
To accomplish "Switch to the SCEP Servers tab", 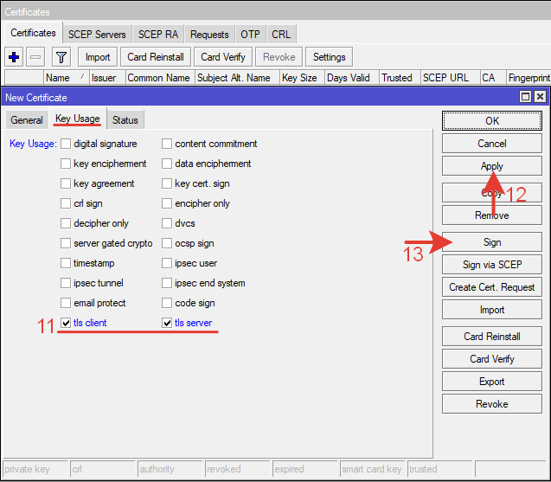I will (x=97, y=35).
